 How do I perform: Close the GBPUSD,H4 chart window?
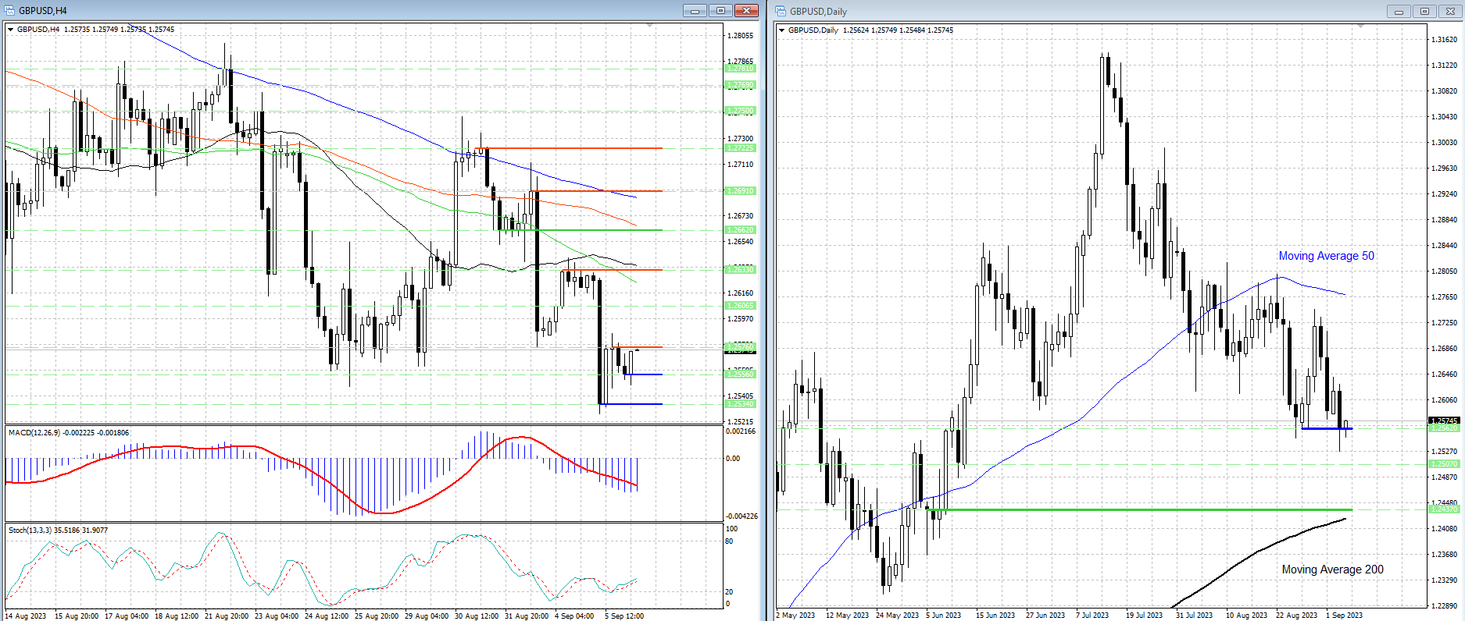click(746, 10)
